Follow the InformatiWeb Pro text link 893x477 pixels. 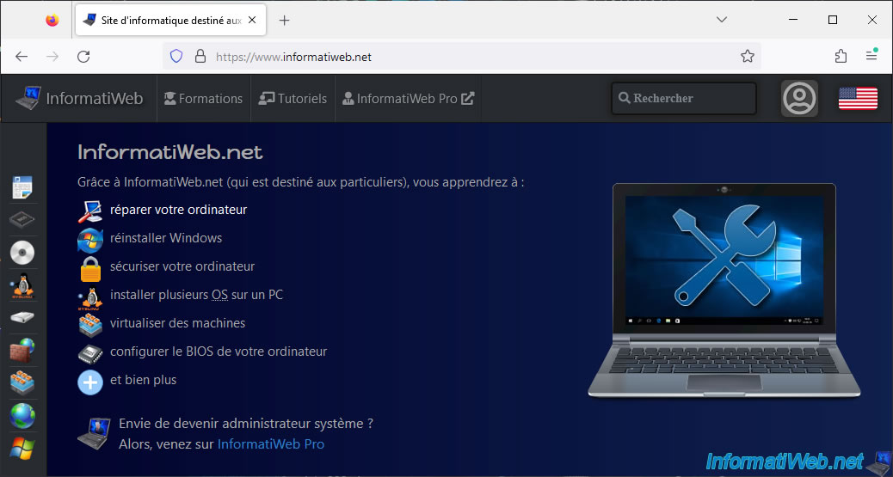click(270, 444)
